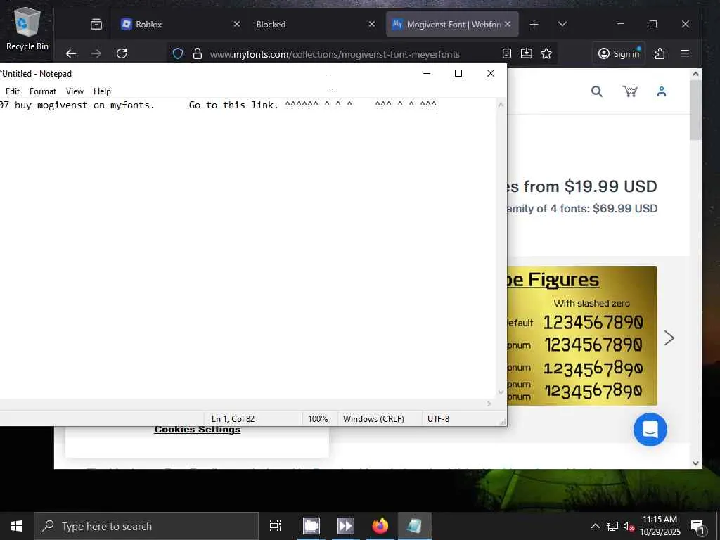Viewport: 720px width, 540px height.
Task: Open the Figures font preview image
Action: pyautogui.click(x=581, y=335)
